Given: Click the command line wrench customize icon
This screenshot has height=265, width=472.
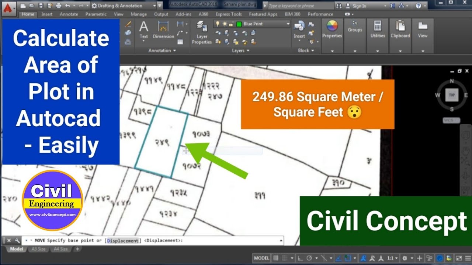Looking at the screenshot, I should pos(17,240).
